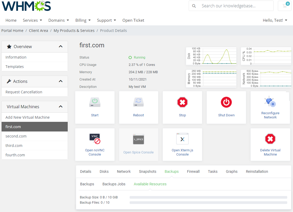293x212 pixels.
Task: Click the CPU value 2.37 % of 1 Cores
Action: tap(142, 65)
